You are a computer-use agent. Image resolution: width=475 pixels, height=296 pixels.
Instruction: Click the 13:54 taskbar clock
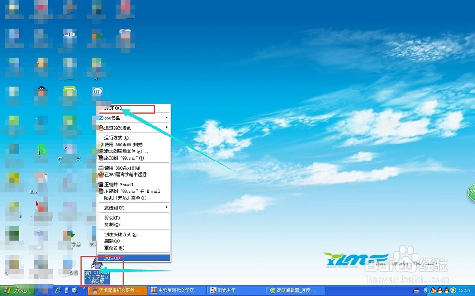465,291
